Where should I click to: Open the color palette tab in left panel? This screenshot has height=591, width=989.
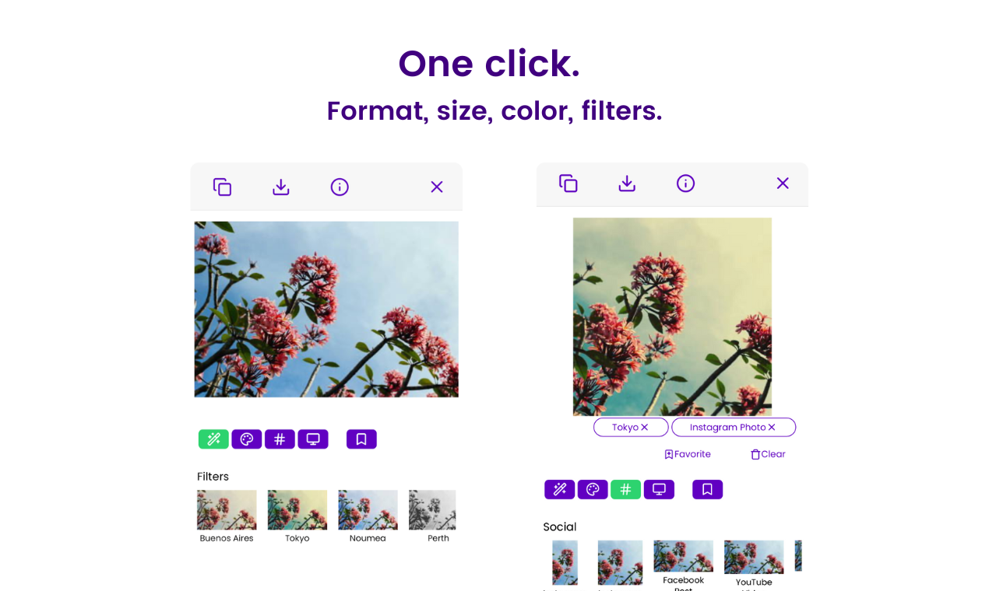247,439
